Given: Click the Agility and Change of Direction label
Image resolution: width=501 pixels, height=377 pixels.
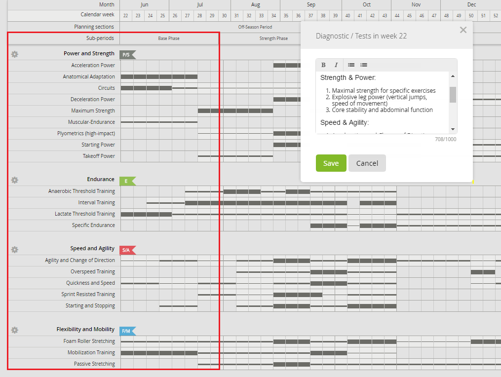Looking at the screenshot, I should tap(80, 260).
